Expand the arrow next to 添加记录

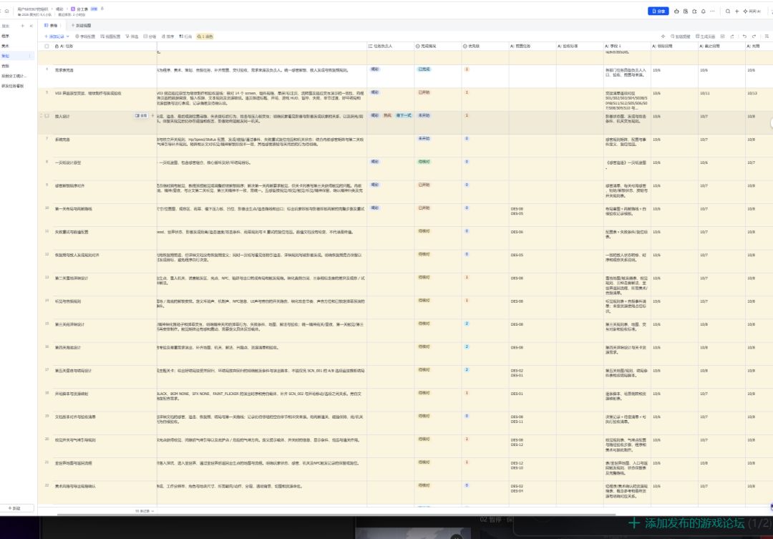click(67, 37)
